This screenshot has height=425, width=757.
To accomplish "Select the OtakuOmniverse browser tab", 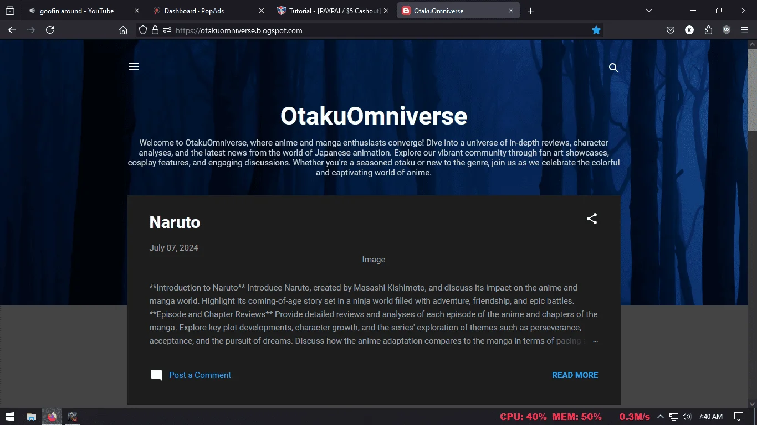I will [x=458, y=11].
